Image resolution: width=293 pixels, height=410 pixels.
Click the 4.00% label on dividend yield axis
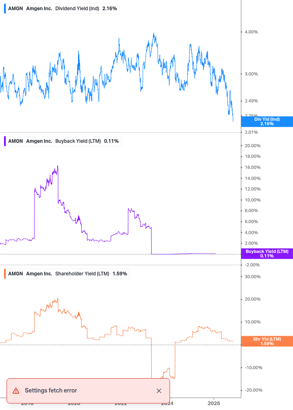click(x=251, y=32)
